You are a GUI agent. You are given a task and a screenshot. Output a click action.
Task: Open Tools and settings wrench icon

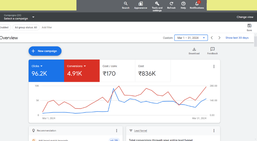[x=157, y=4]
